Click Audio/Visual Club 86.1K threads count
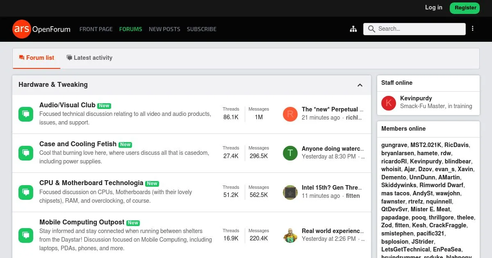The height and width of the screenshot is (258, 492). (x=231, y=117)
